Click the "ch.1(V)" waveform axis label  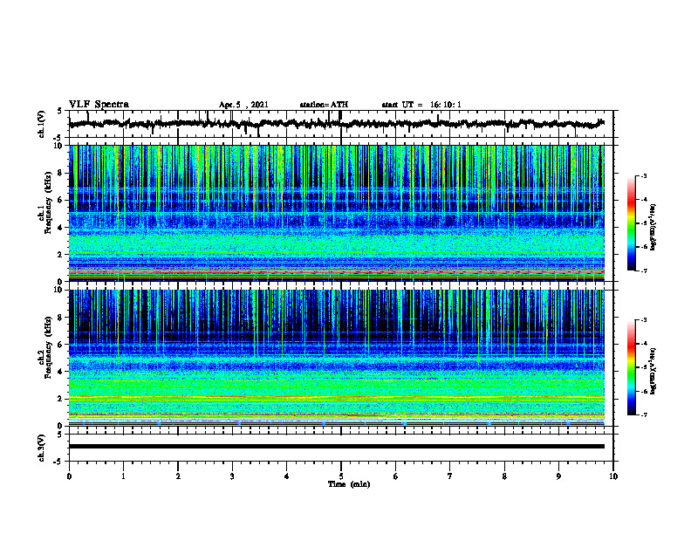click(x=42, y=124)
